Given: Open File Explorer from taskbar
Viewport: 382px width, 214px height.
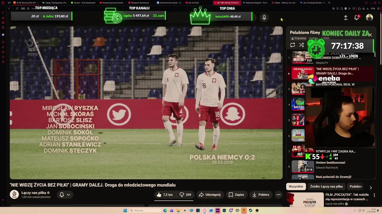Looking at the screenshot, I should point(178,210).
